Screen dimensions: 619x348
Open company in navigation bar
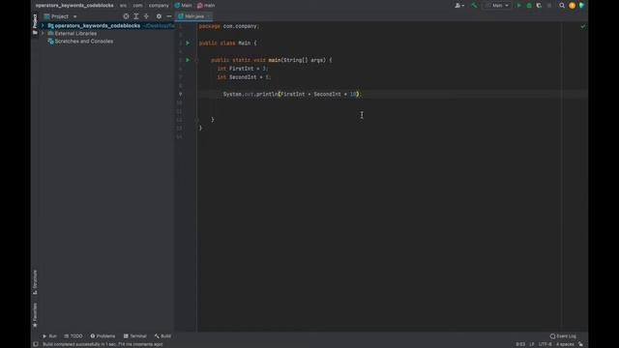pyautogui.click(x=159, y=6)
